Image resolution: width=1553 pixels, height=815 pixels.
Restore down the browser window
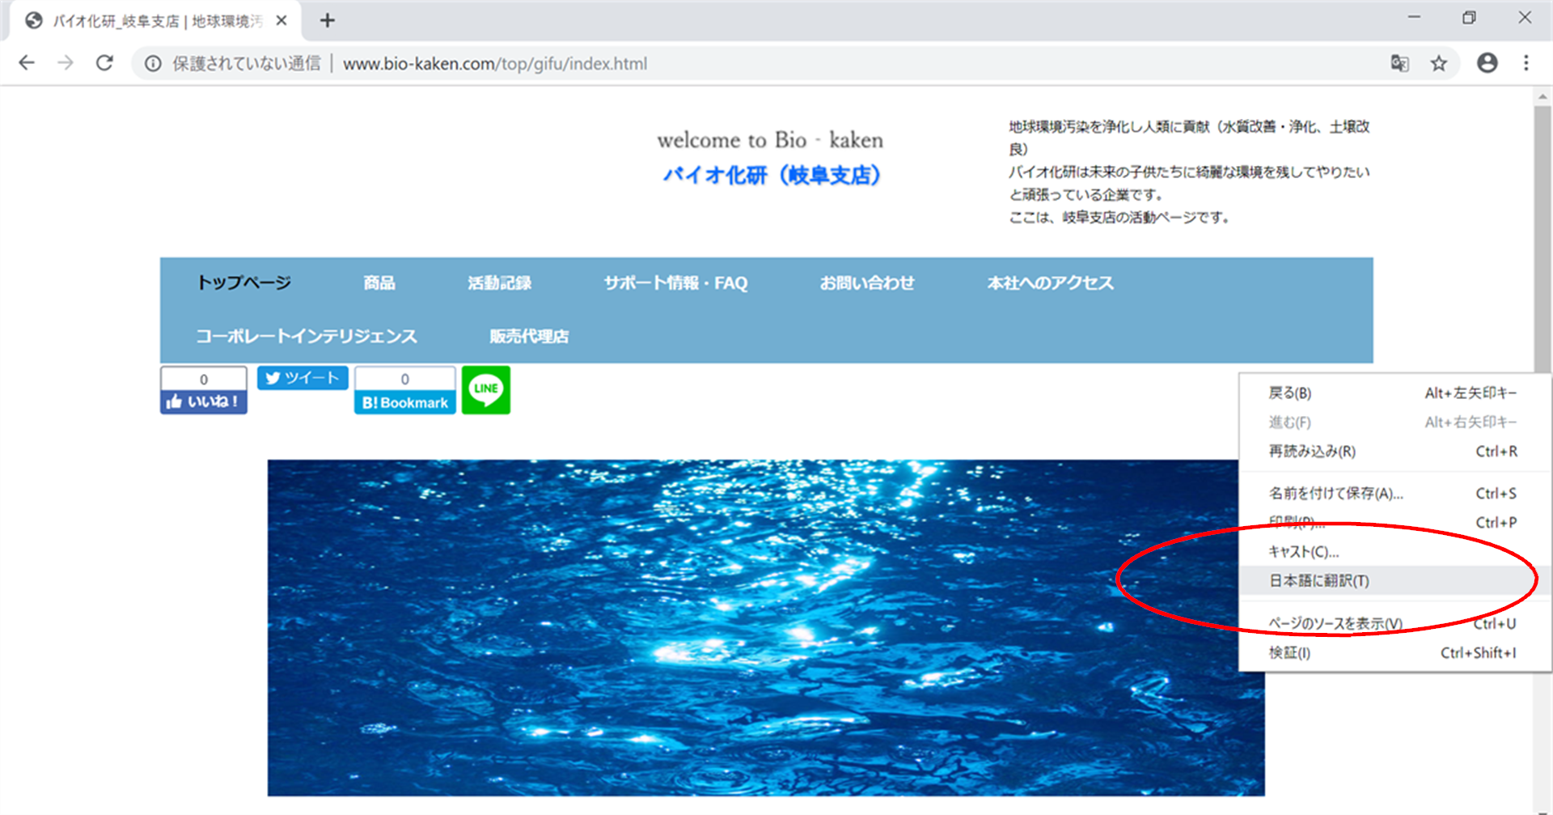[1469, 17]
